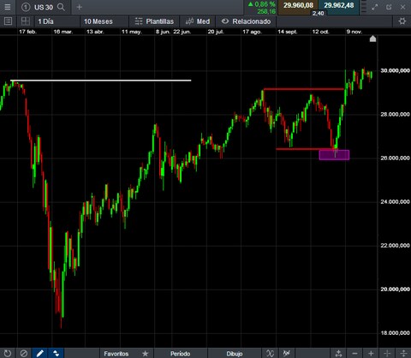
Task: Click the 2,40 spread label
Action: 318,13
